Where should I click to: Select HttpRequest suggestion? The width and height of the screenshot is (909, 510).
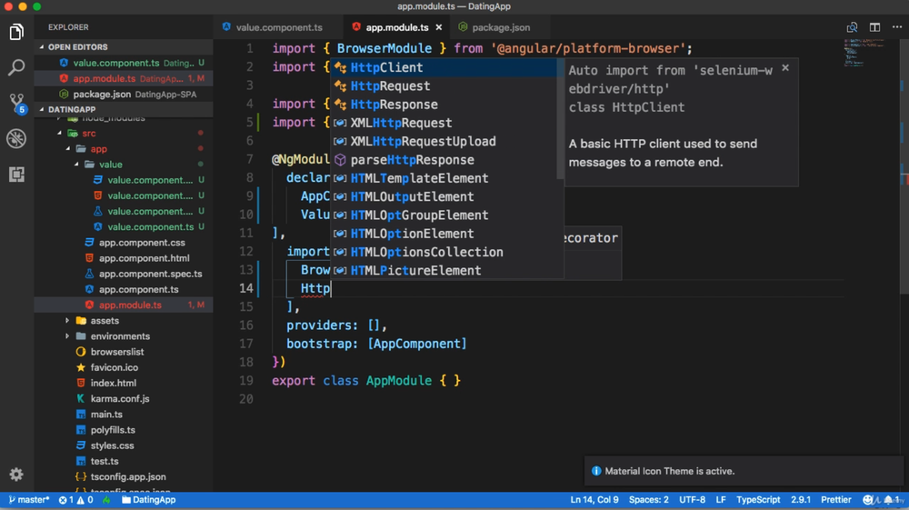[445, 85]
